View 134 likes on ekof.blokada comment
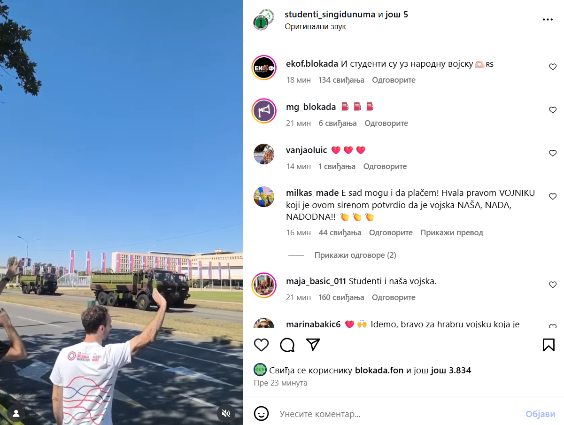Viewport: 564px width, 425px height. point(341,80)
